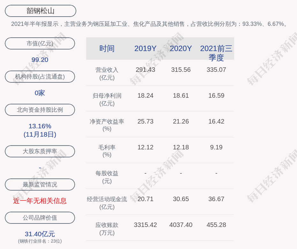Select the 每股收益(元) row label

(107, 177)
